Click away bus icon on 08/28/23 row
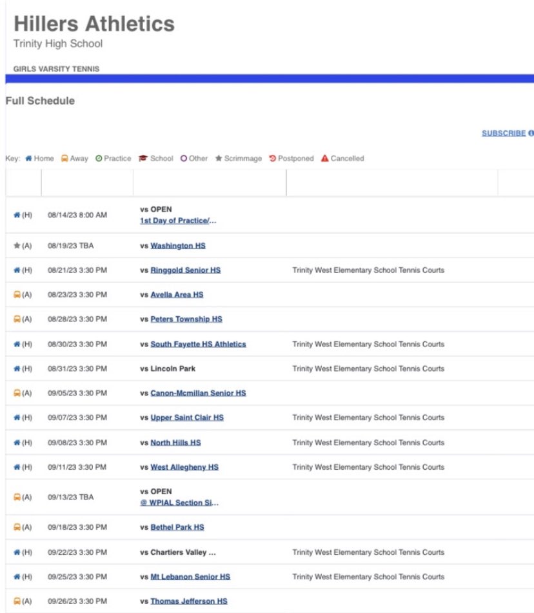This screenshot has height=613, width=534. [17, 319]
